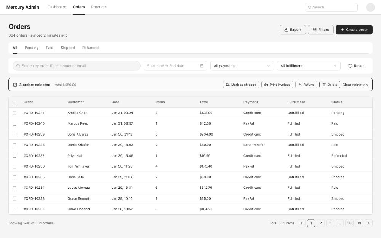381x238 pixels.
Task: Select the checkbox for Grace Bennett's order
Action: (x=14, y=199)
